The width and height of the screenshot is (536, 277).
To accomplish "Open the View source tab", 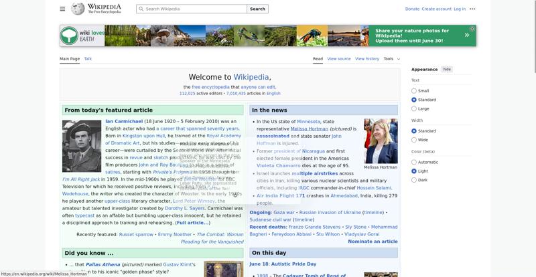I will 339,59.
